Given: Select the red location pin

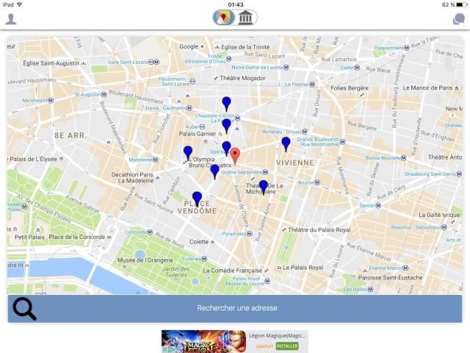Looking at the screenshot, I should (x=235, y=155).
